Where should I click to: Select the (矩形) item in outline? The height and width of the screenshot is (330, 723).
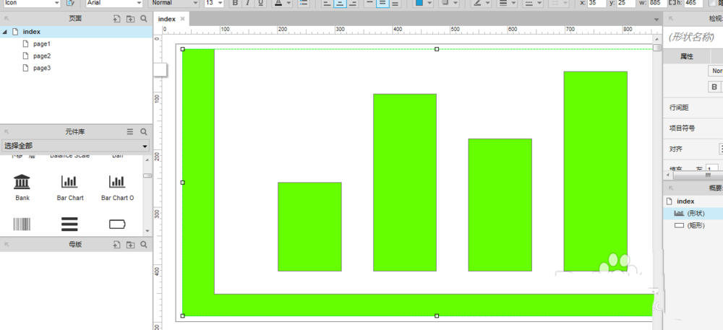coord(696,226)
